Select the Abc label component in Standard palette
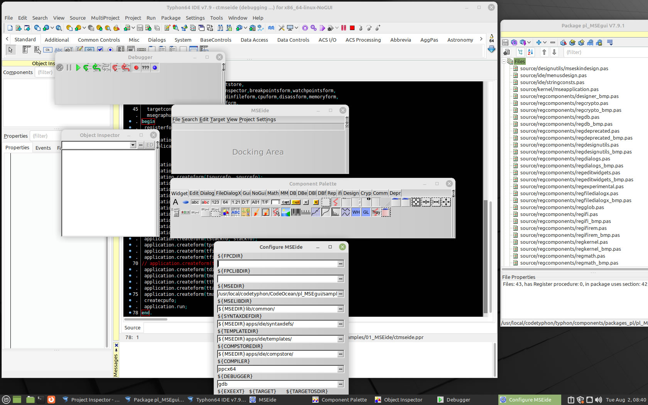 (58, 49)
